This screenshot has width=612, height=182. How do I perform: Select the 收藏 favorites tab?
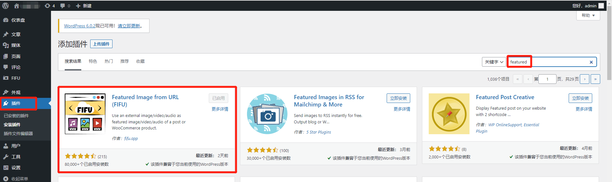point(140,61)
